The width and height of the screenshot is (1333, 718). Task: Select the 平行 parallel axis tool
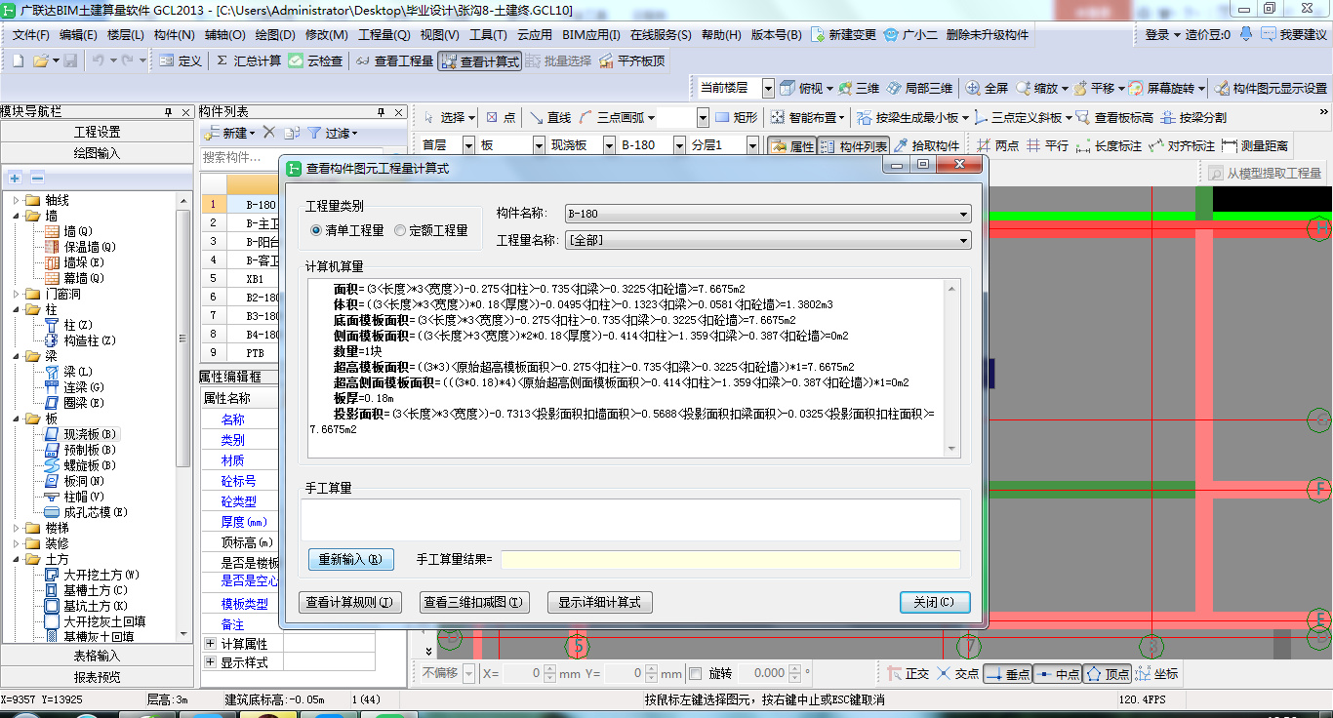coord(1047,146)
